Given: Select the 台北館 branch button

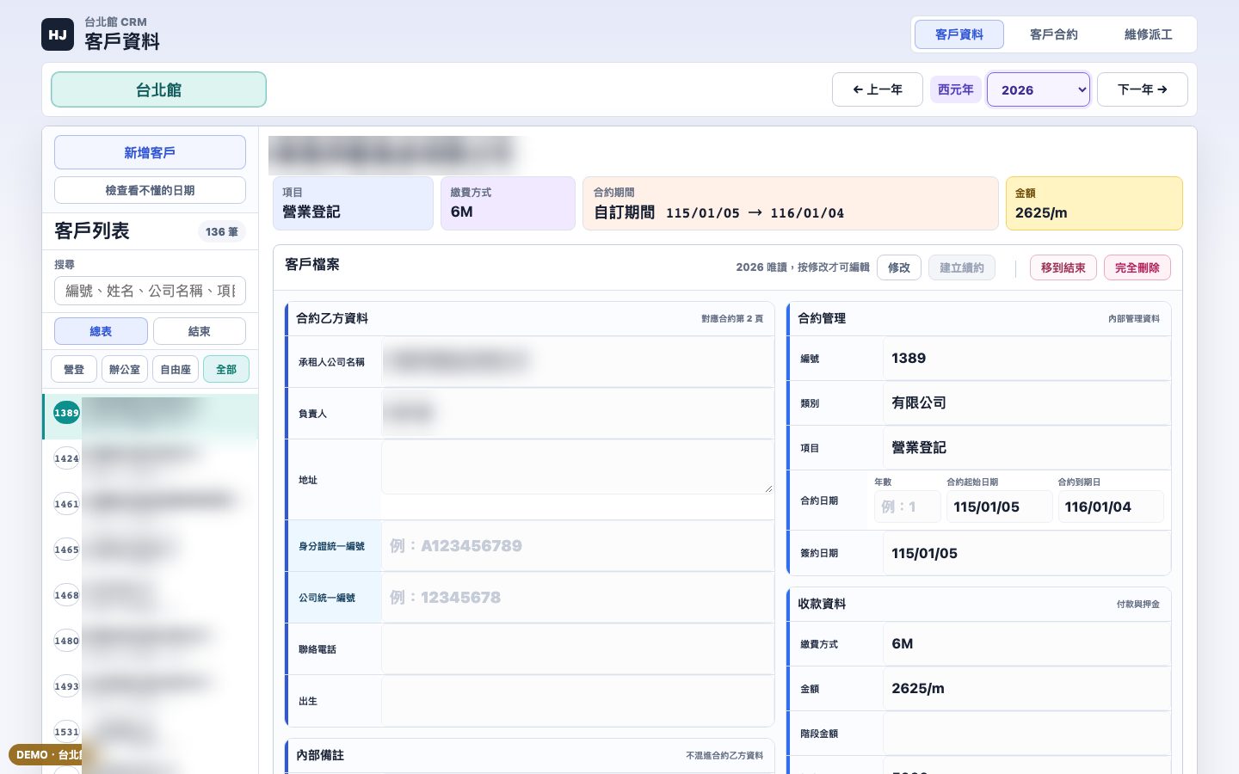Looking at the screenshot, I should click(158, 89).
